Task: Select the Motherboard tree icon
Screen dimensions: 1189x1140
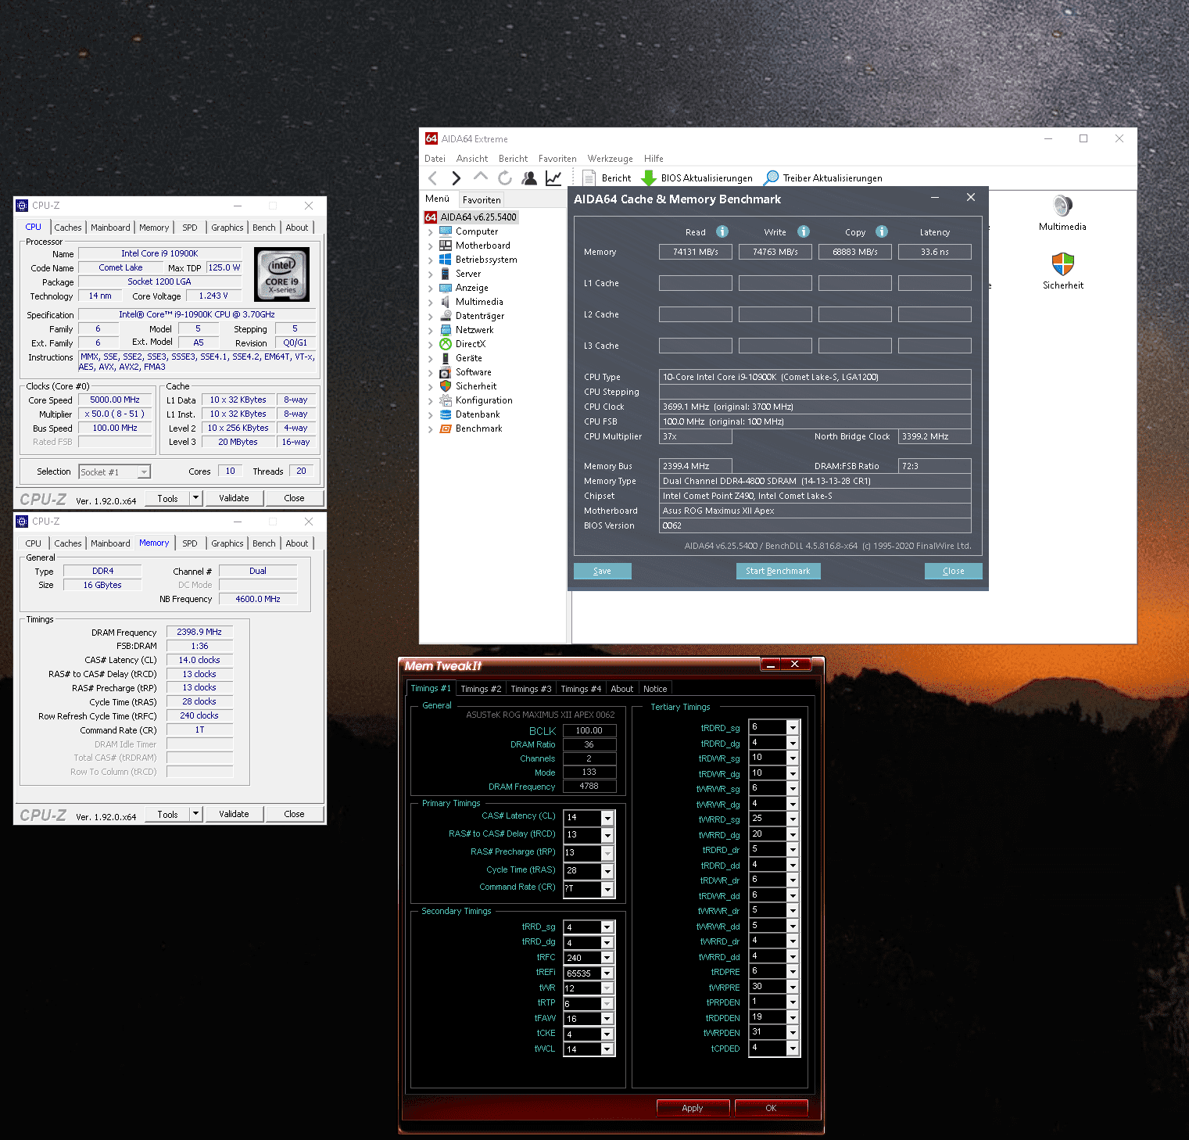Action: click(x=446, y=246)
